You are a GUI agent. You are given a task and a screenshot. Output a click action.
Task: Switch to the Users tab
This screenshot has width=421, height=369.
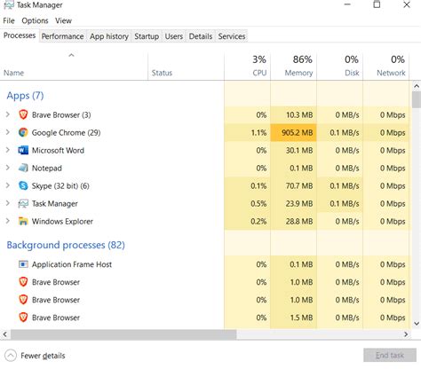pyautogui.click(x=174, y=36)
